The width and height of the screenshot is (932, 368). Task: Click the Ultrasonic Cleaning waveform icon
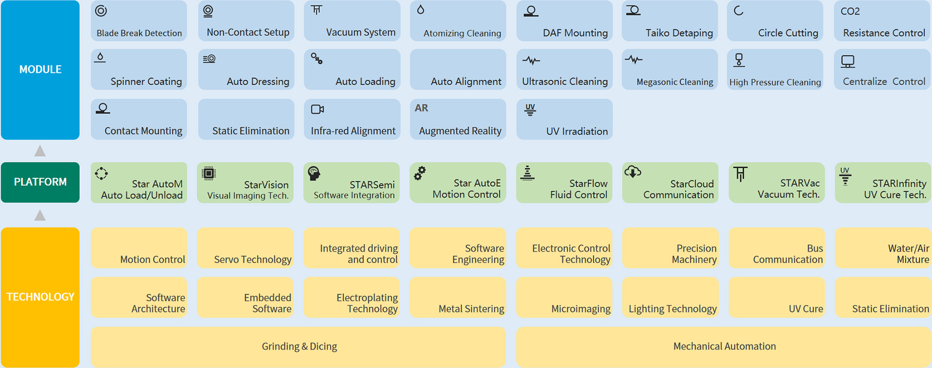[531, 60]
